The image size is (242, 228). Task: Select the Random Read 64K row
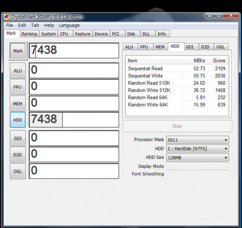(x=177, y=98)
